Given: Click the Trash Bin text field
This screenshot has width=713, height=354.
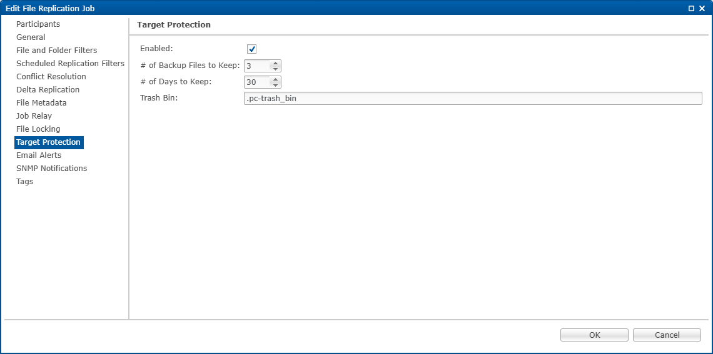Looking at the screenshot, I should (x=472, y=99).
